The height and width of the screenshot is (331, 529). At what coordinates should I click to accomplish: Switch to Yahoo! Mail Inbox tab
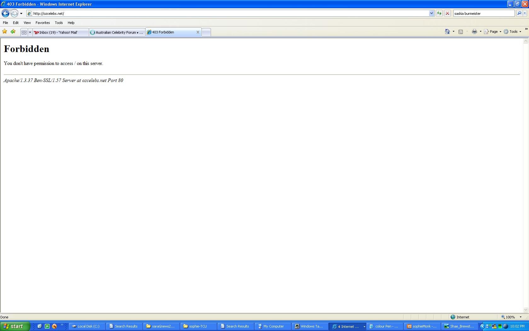point(60,32)
